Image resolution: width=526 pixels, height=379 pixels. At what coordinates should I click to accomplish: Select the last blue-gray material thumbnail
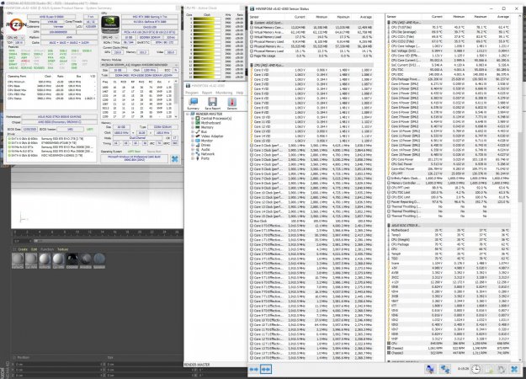(x=99, y=260)
